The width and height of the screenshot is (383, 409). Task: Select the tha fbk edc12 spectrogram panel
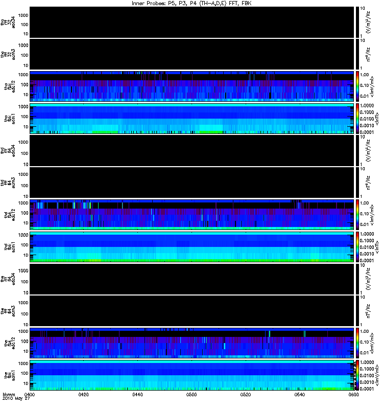(192, 86)
